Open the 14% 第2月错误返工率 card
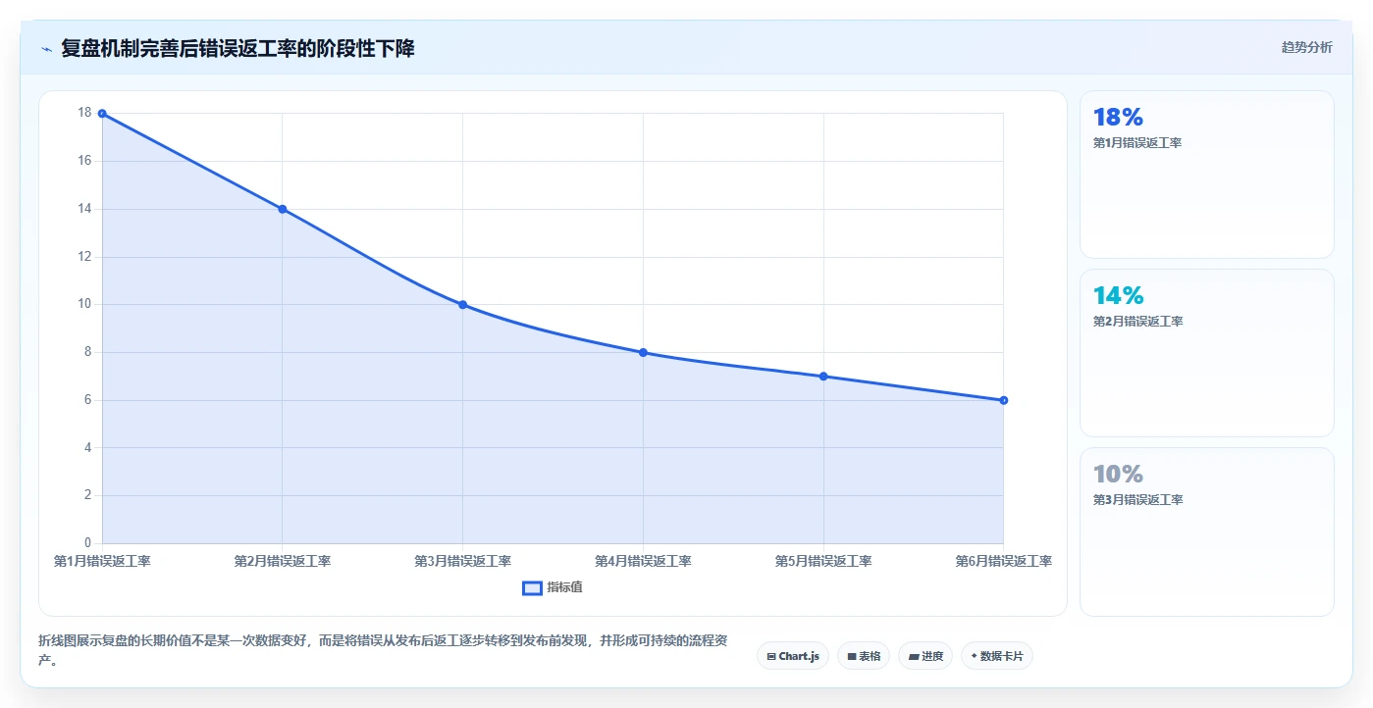This screenshot has width=1373, height=708. [1206, 353]
